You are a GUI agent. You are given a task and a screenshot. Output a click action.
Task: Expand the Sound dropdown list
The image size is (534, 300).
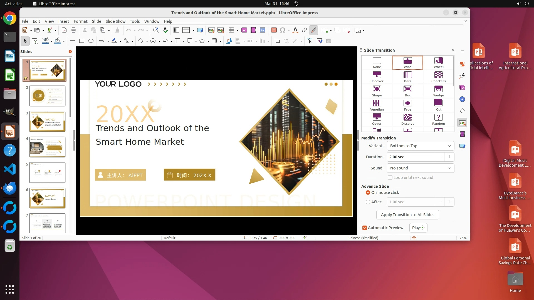[420, 168]
